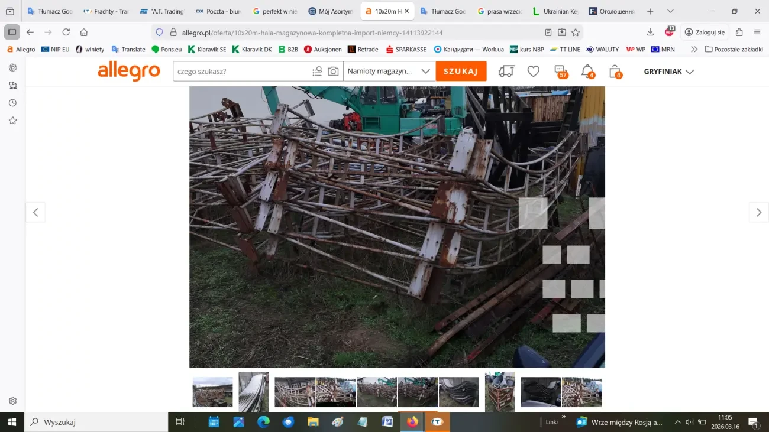The image size is (769, 432).
Task: Bookmark this page with the star icon
Action: click(x=576, y=33)
